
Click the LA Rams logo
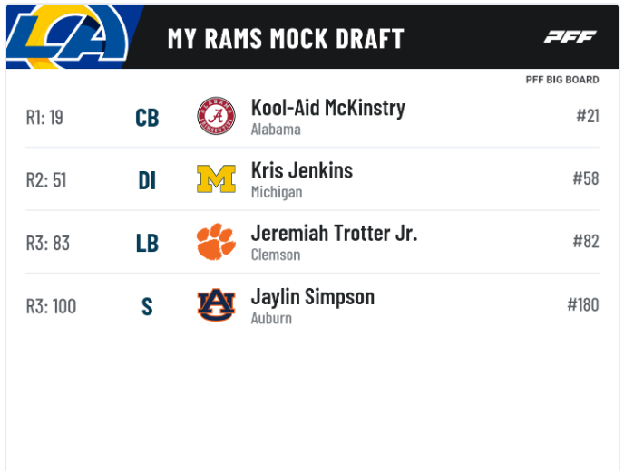(x=68, y=36)
